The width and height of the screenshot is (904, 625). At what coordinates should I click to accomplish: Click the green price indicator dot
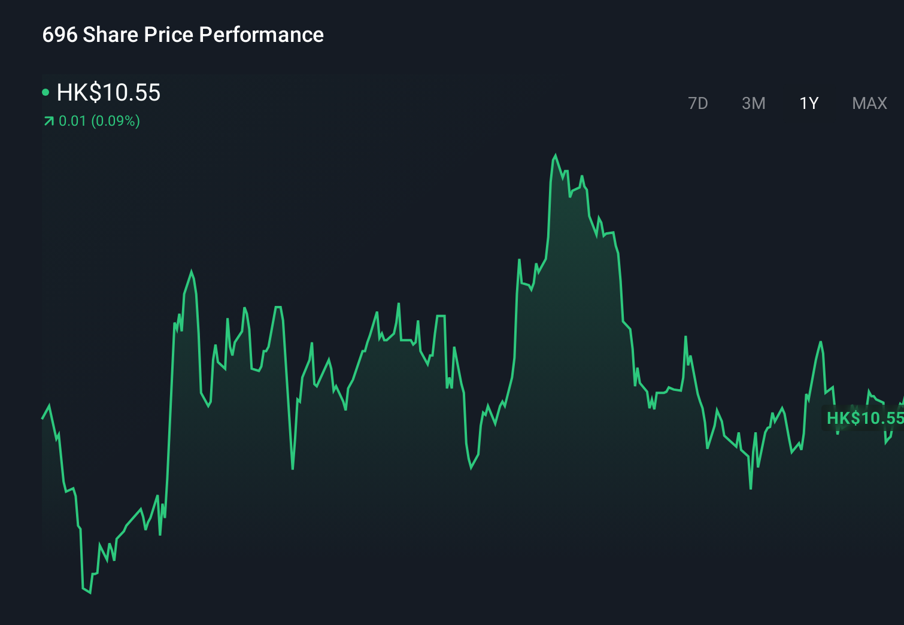(45, 92)
